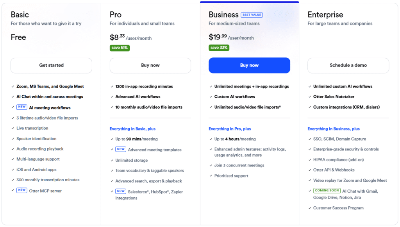
Task: Click the Get started button for Basic
Action: point(51,65)
